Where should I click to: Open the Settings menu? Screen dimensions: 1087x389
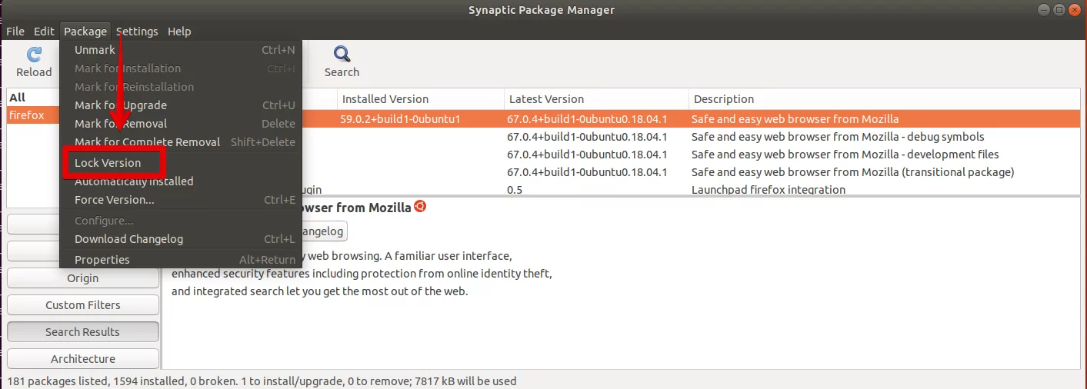click(x=137, y=32)
